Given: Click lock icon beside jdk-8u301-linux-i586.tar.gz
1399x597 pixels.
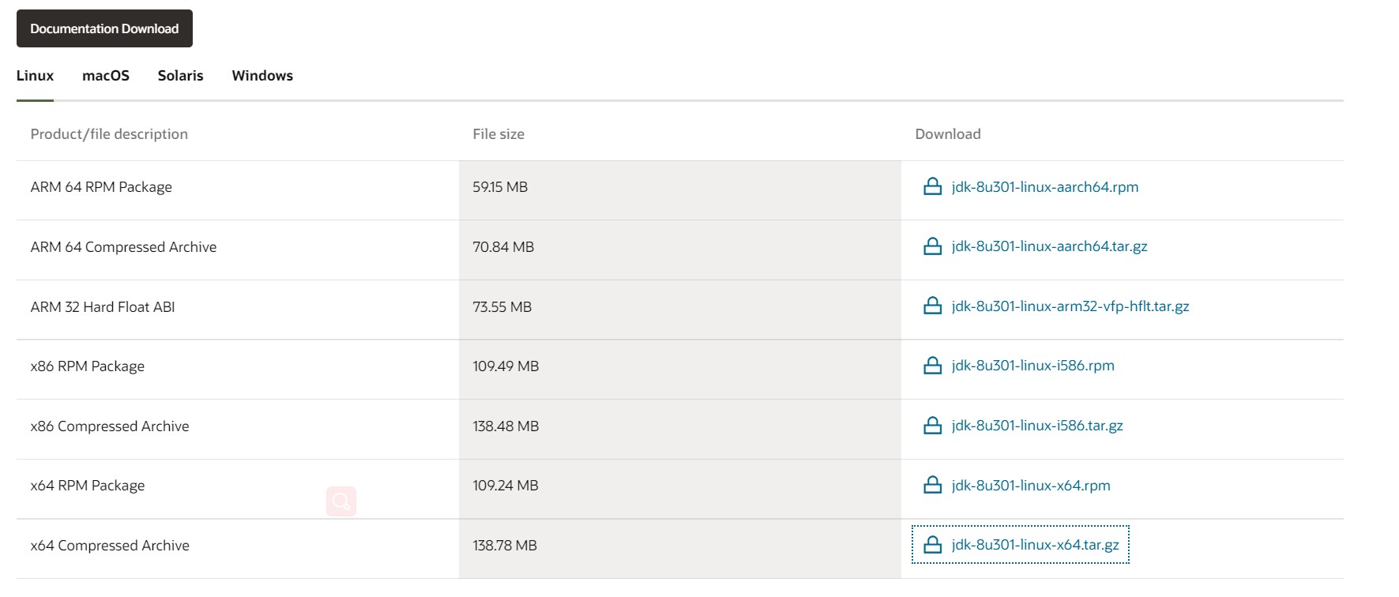Looking at the screenshot, I should [x=932, y=426].
